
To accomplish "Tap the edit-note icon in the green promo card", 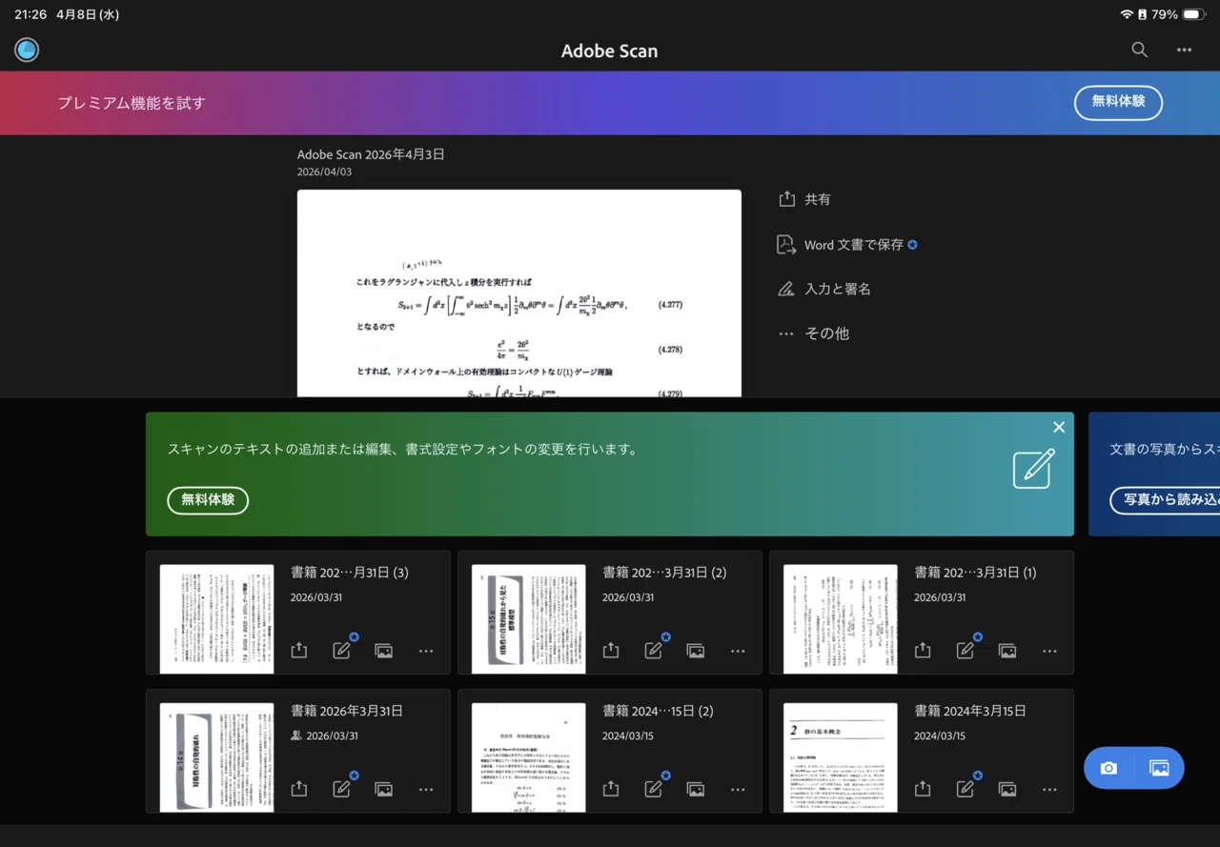I will pyautogui.click(x=1033, y=469).
